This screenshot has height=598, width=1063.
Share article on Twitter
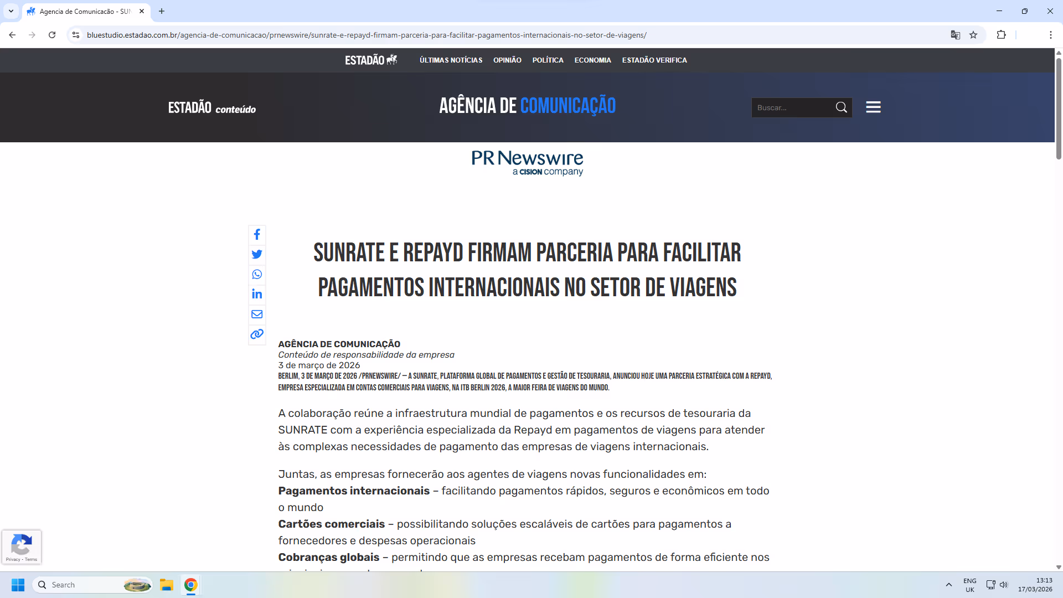(257, 255)
